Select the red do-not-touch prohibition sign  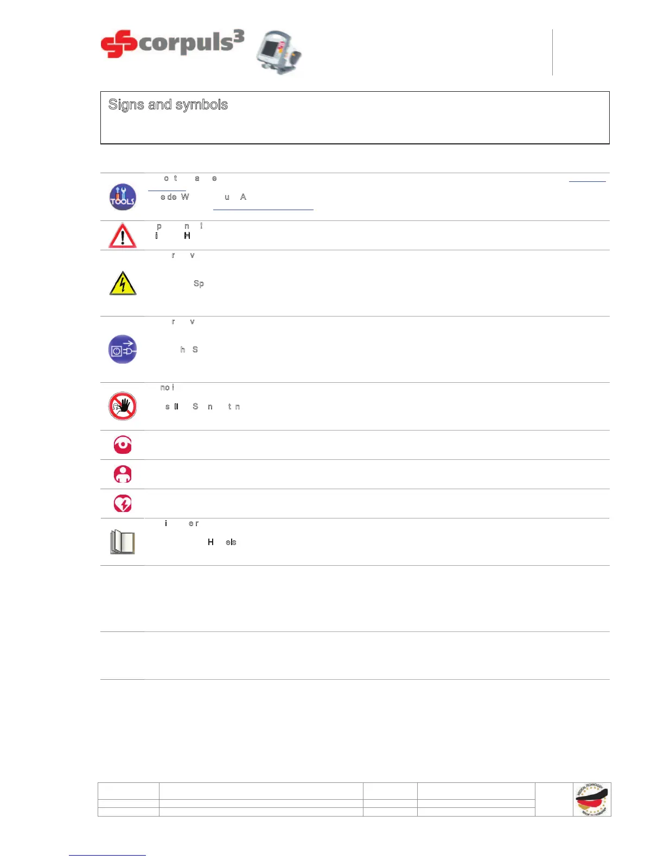point(123,406)
